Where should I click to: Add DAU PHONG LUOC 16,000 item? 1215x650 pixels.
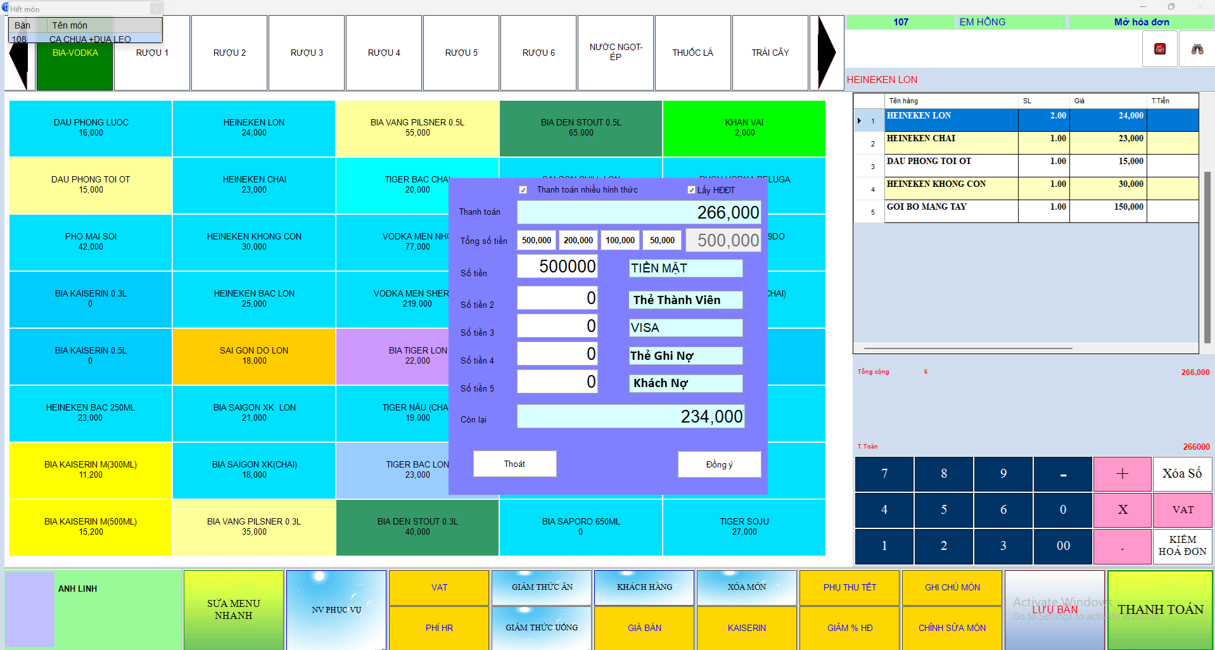[x=91, y=128]
